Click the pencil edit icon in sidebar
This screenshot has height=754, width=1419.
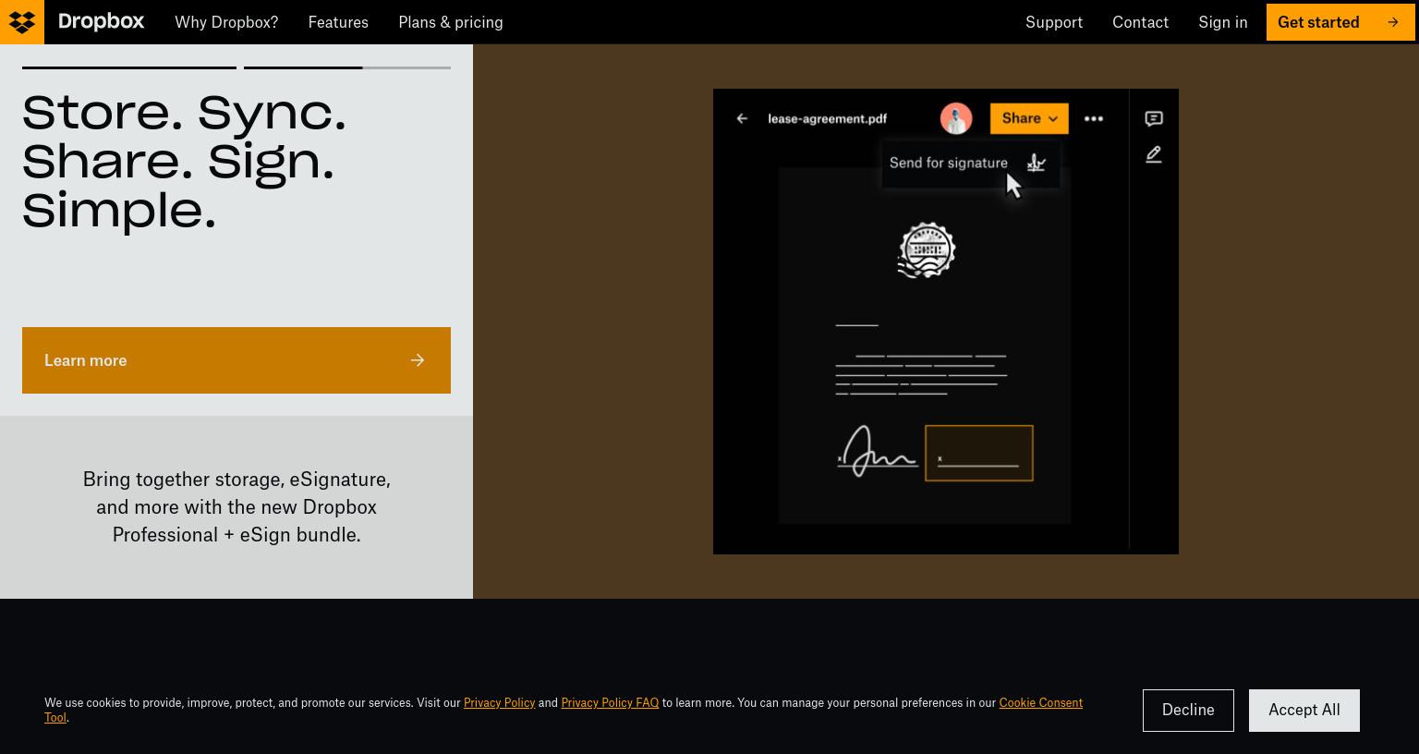coord(1154,154)
